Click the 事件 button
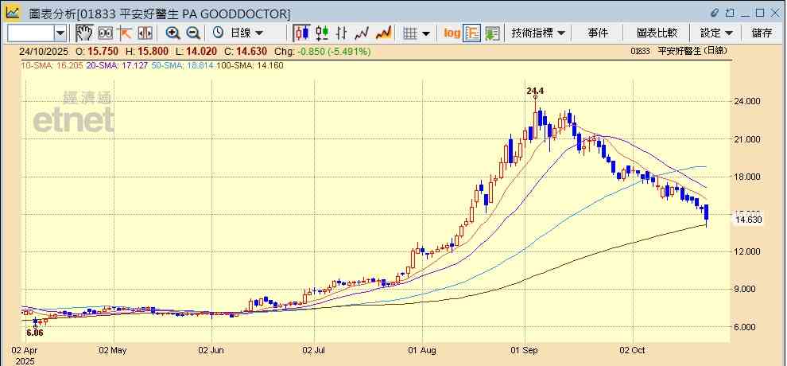787x366 pixels. click(598, 33)
